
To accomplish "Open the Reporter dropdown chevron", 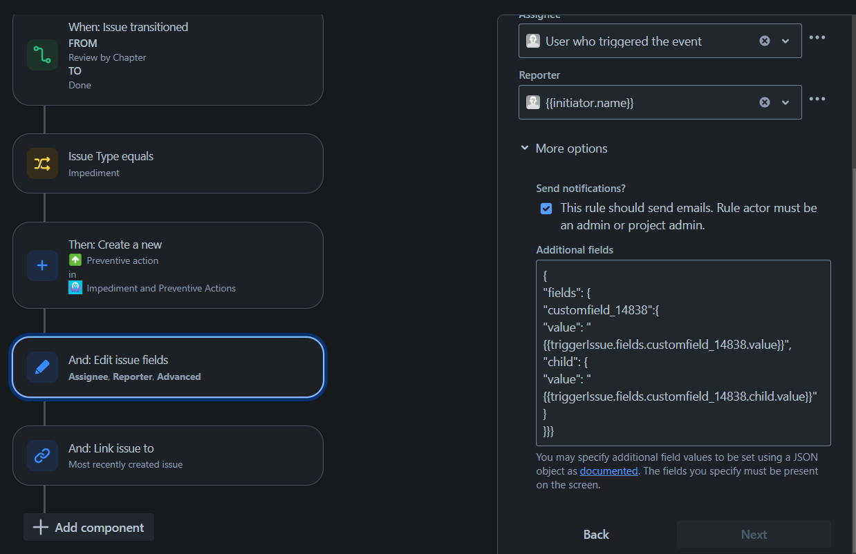I will point(785,102).
